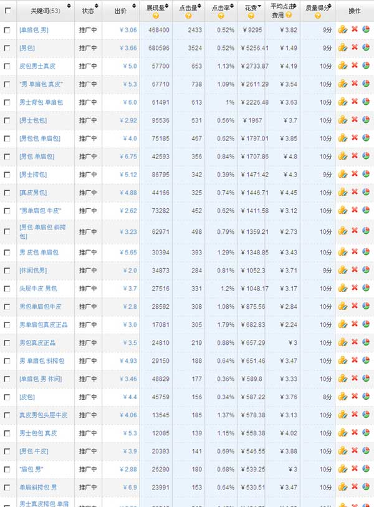Image resolution: width=374 pixels, height=507 pixels.
Task: Edit bid icon for [单肩包 男] row
Action: (343, 30)
